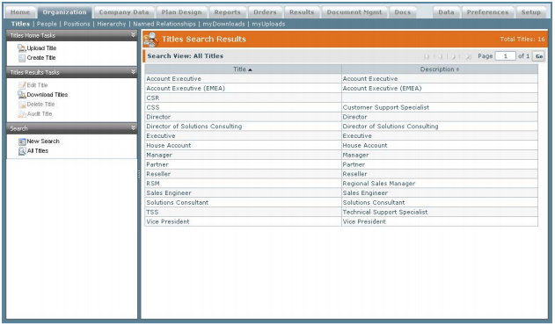Screen dimensions: 555x326
Task: Click the New Search icon
Action: [22, 141]
